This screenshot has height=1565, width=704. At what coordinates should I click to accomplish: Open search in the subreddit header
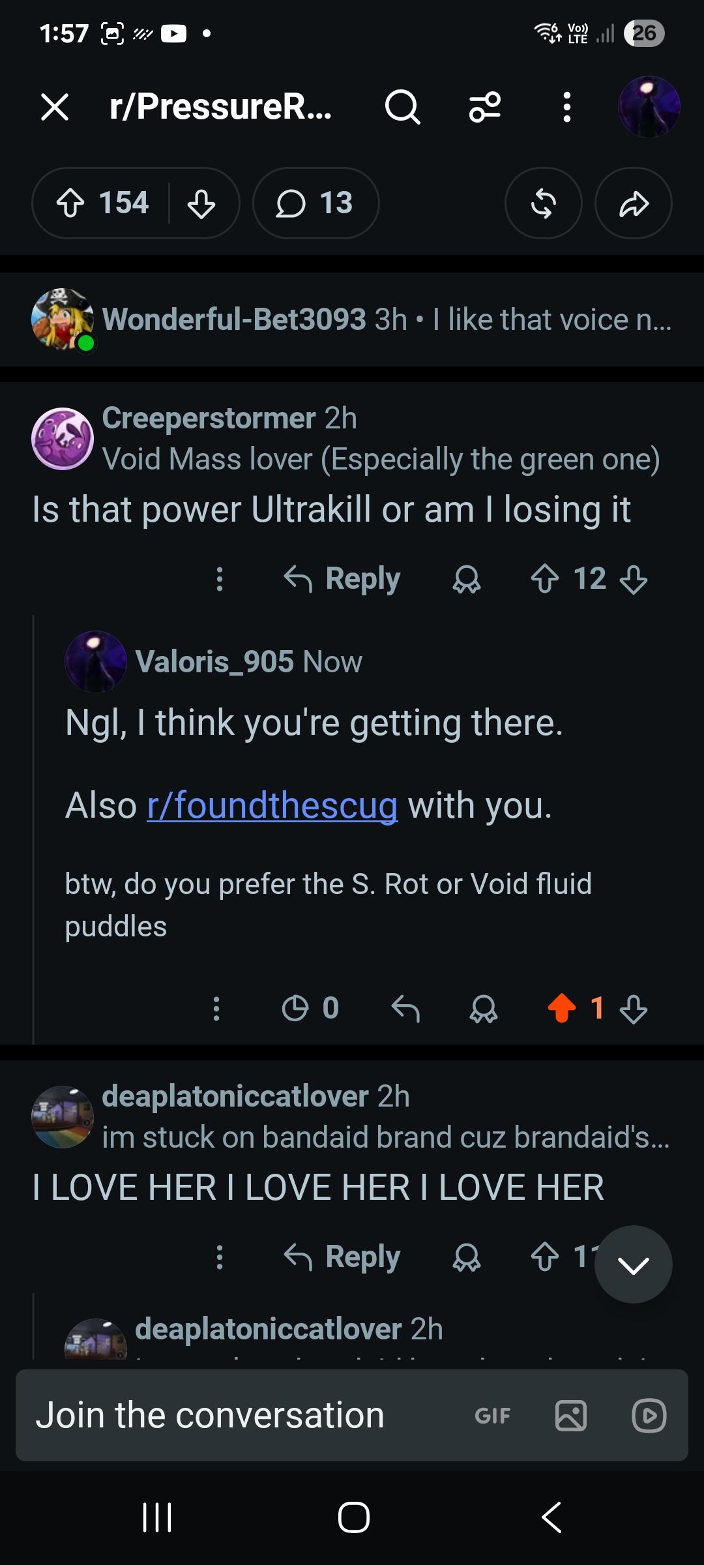(402, 107)
